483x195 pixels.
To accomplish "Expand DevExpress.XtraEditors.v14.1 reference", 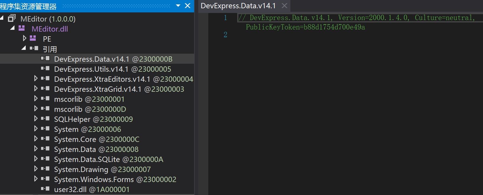I will 36,78.
